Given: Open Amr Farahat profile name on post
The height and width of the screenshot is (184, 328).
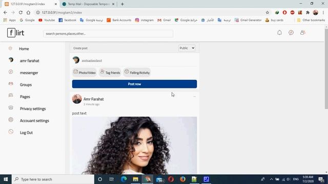Looking at the screenshot, I should pyautogui.click(x=93, y=99).
